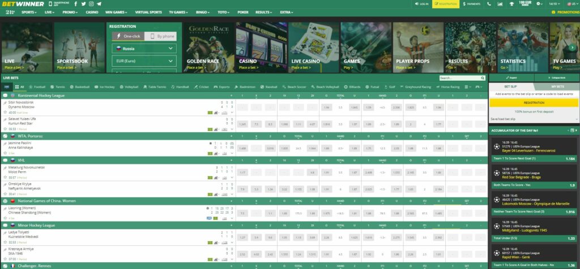The width and height of the screenshot is (580, 269).
Task: Filter live bets by Cricket
Action: [x=201, y=87]
